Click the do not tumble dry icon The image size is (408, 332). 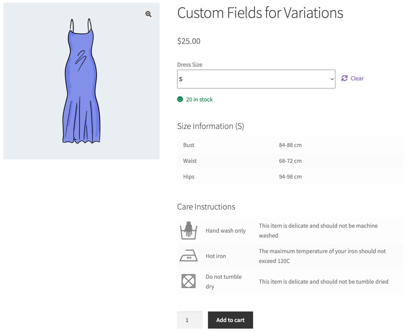[x=189, y=281]
